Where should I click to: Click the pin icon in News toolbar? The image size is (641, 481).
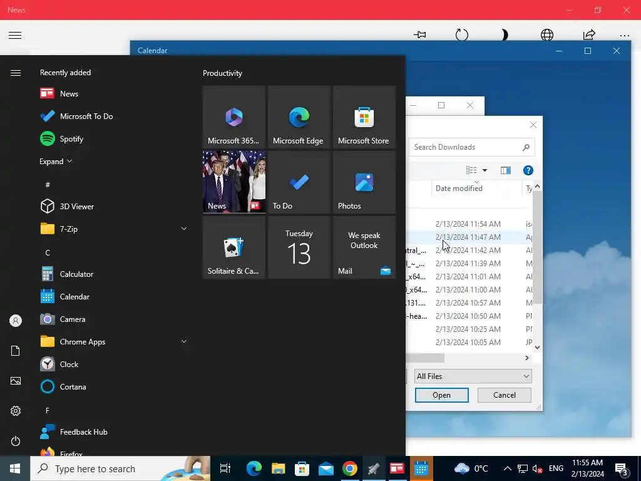pyautogui.click(x=419, y=35)
